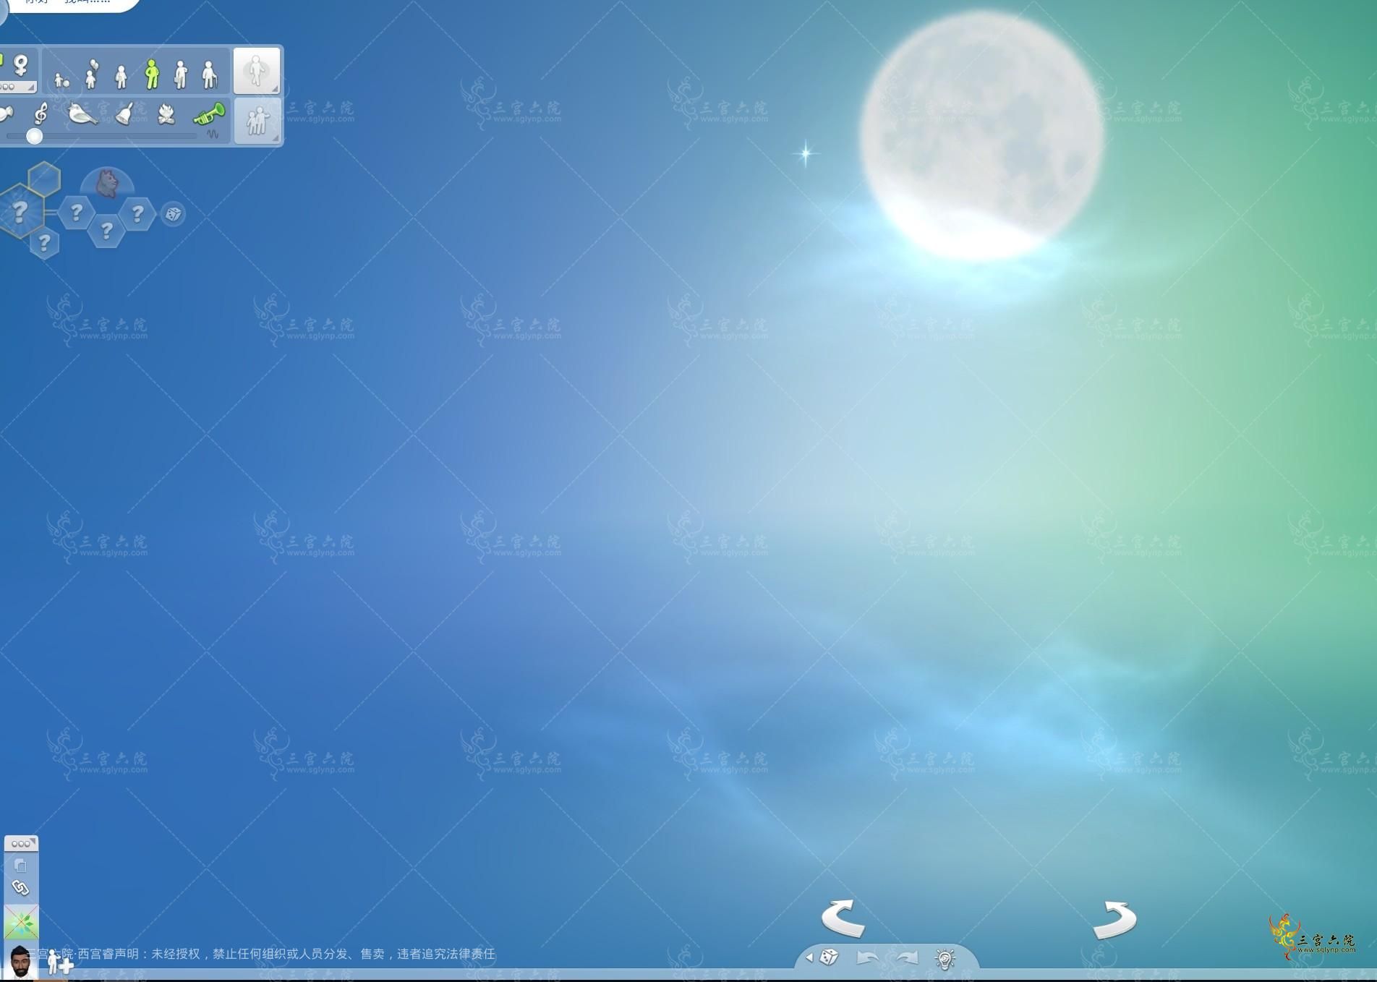
Task: Select the treble clef voice type
Action: pos(41,114)
